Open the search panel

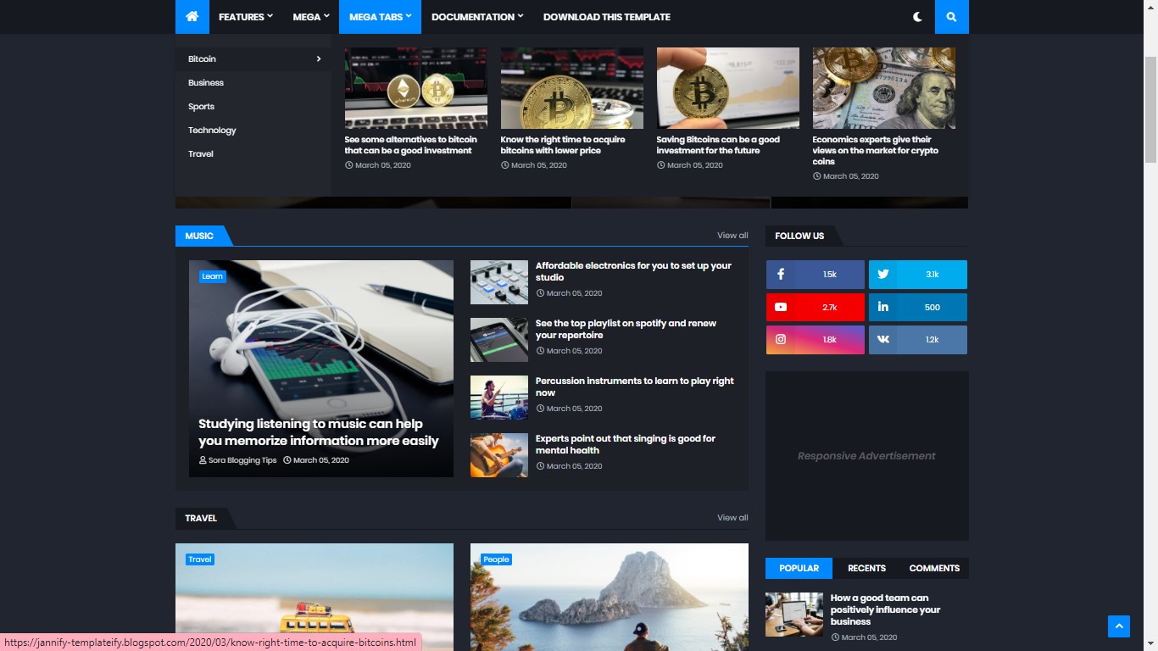pos(951,17)
